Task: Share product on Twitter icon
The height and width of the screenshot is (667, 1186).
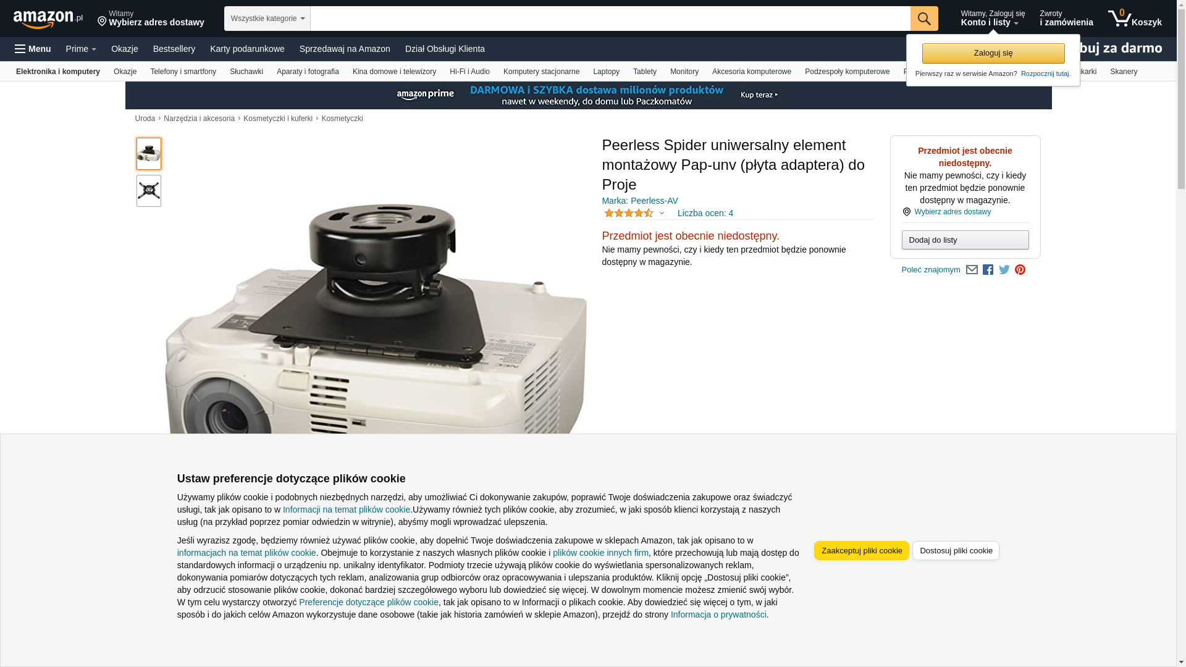Action: click(1004, 270)
